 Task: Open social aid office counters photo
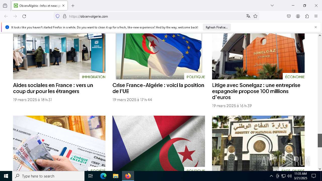[x=59, y=56]
